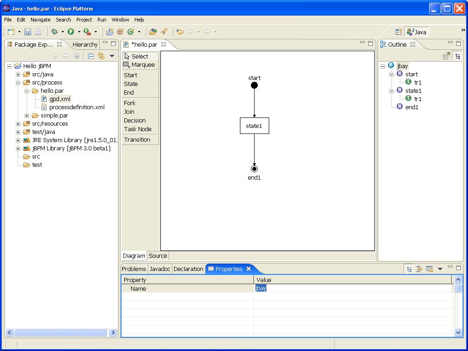Go to last edit location icon
The width and height of the screenshot is (468, 351).
tap(180, 32)
